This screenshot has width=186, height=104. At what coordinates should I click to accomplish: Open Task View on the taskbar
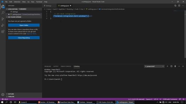point(15,102)
